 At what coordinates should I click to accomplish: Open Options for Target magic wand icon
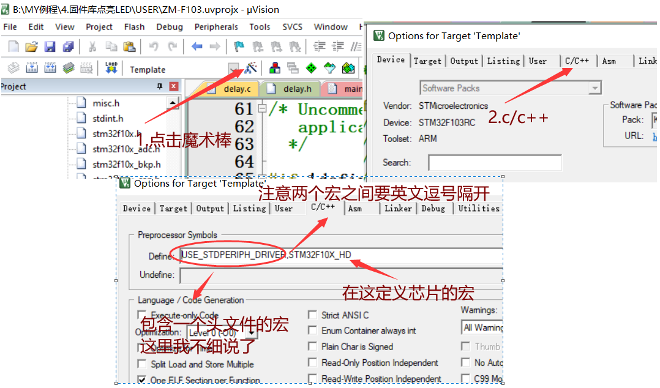(250, 68)
